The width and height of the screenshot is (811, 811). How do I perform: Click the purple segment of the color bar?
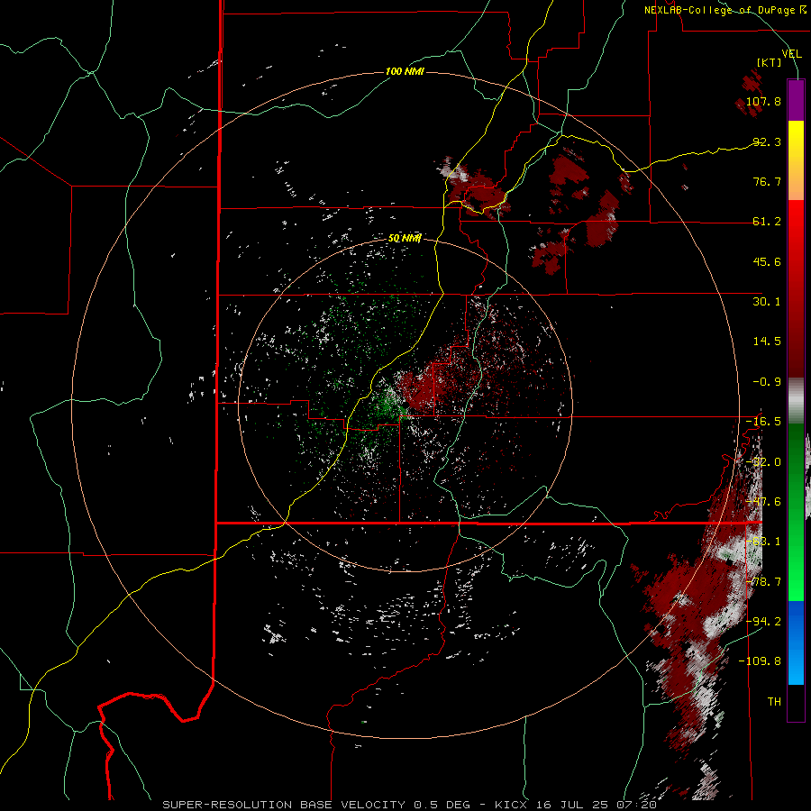click(x=796, y=100)
